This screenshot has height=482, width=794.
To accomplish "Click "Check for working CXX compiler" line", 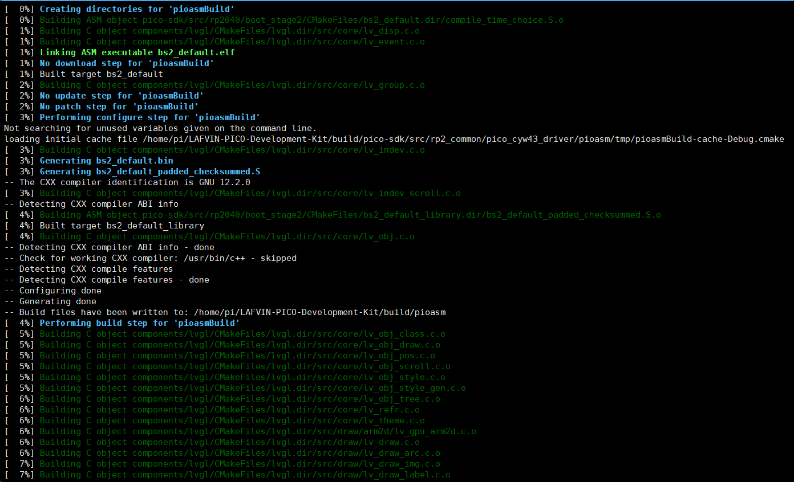I will pyautogui.click(x=150, y=258).
